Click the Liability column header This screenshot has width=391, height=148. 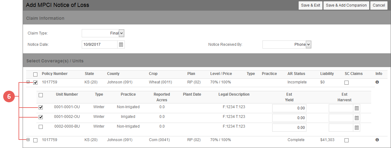tap(327, 74)
